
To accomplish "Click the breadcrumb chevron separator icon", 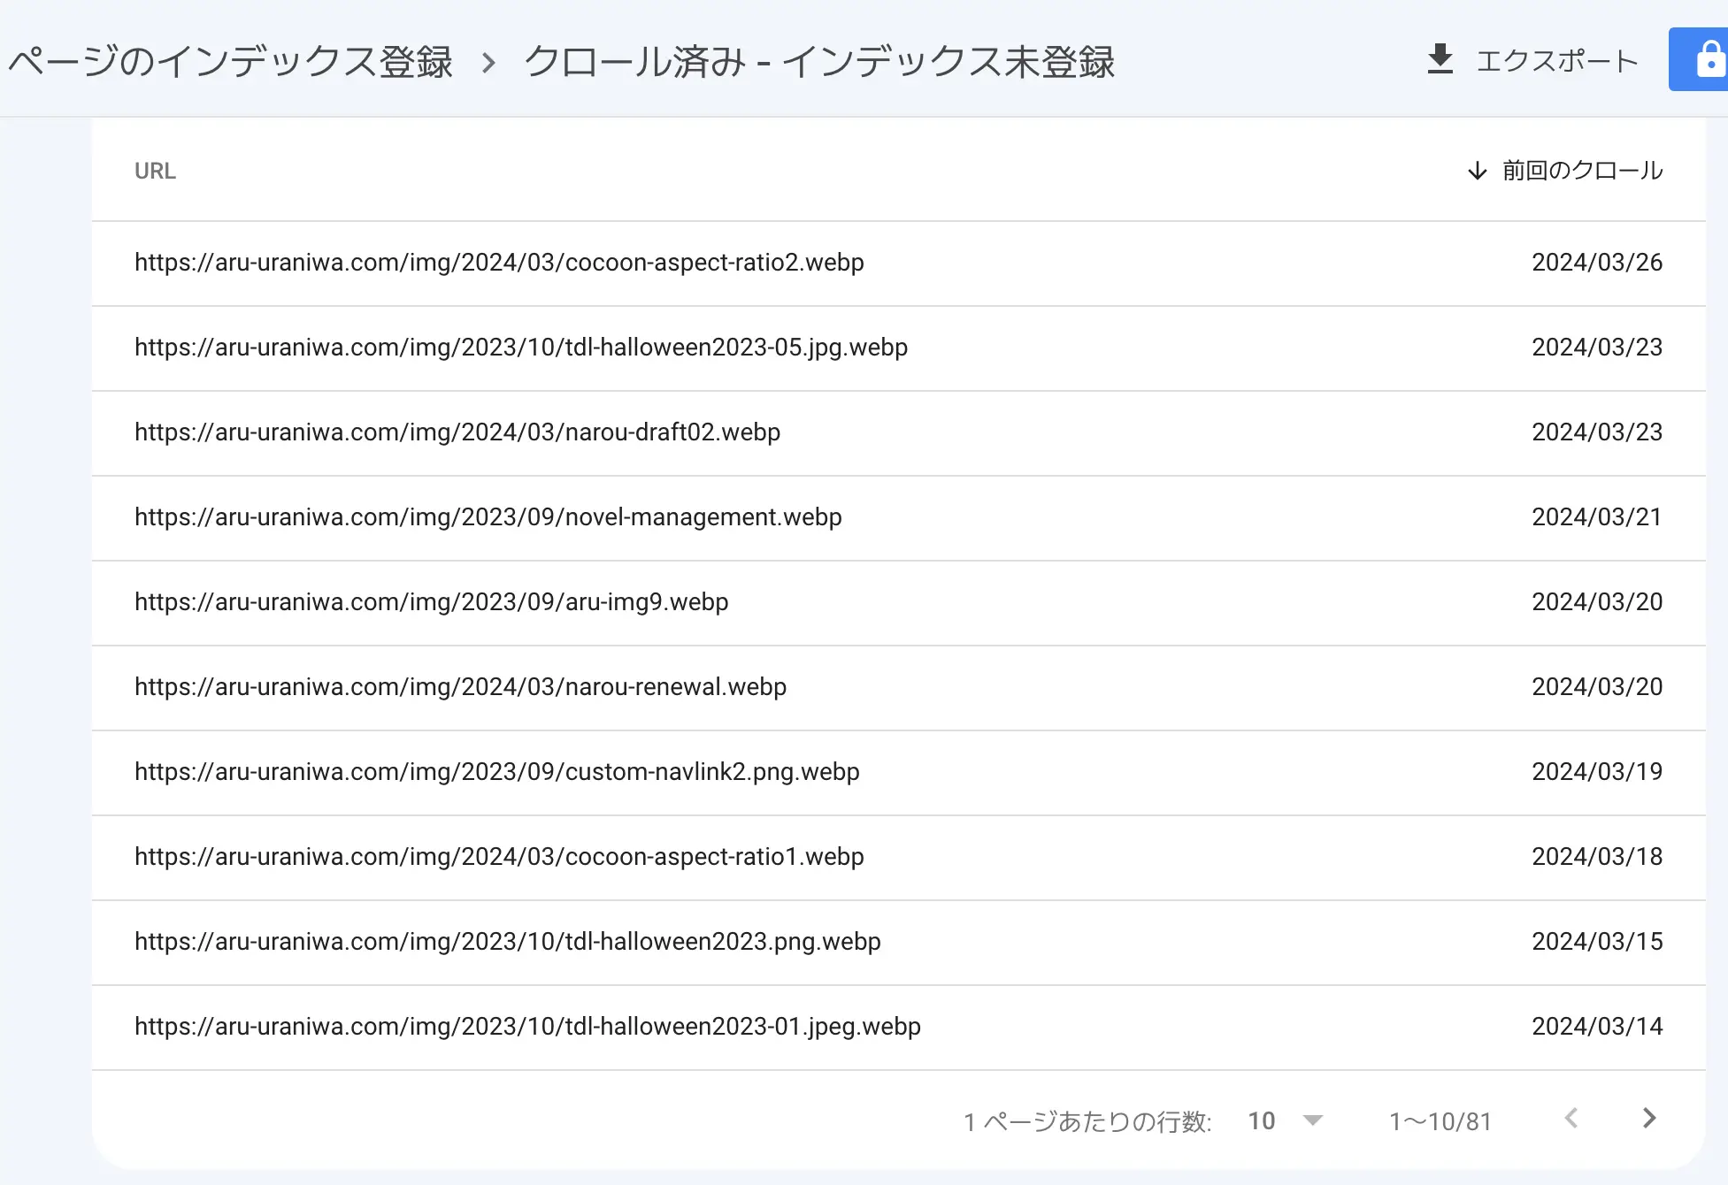I will (x=488, y=63).
